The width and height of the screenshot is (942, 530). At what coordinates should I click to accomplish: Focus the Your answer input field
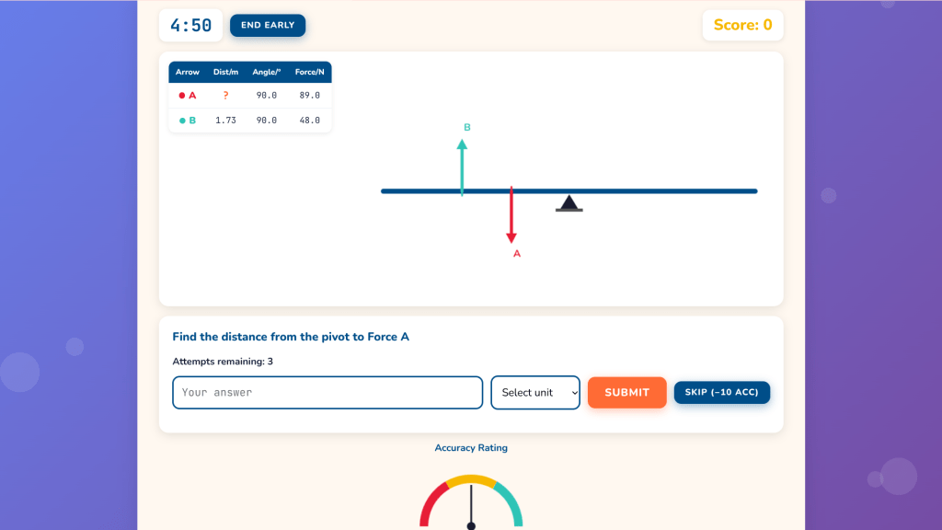pyautogui.click(x=327, y=392)
